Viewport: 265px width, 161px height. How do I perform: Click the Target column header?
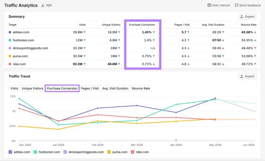(12, 25)
